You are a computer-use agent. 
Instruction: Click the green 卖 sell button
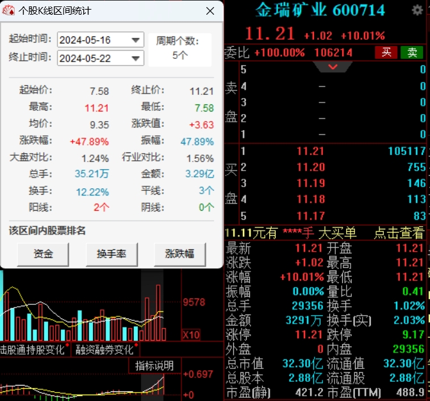click(x=412, y=53)
